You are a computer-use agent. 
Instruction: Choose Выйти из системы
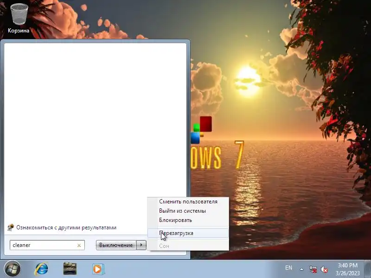tap(188, 211)
